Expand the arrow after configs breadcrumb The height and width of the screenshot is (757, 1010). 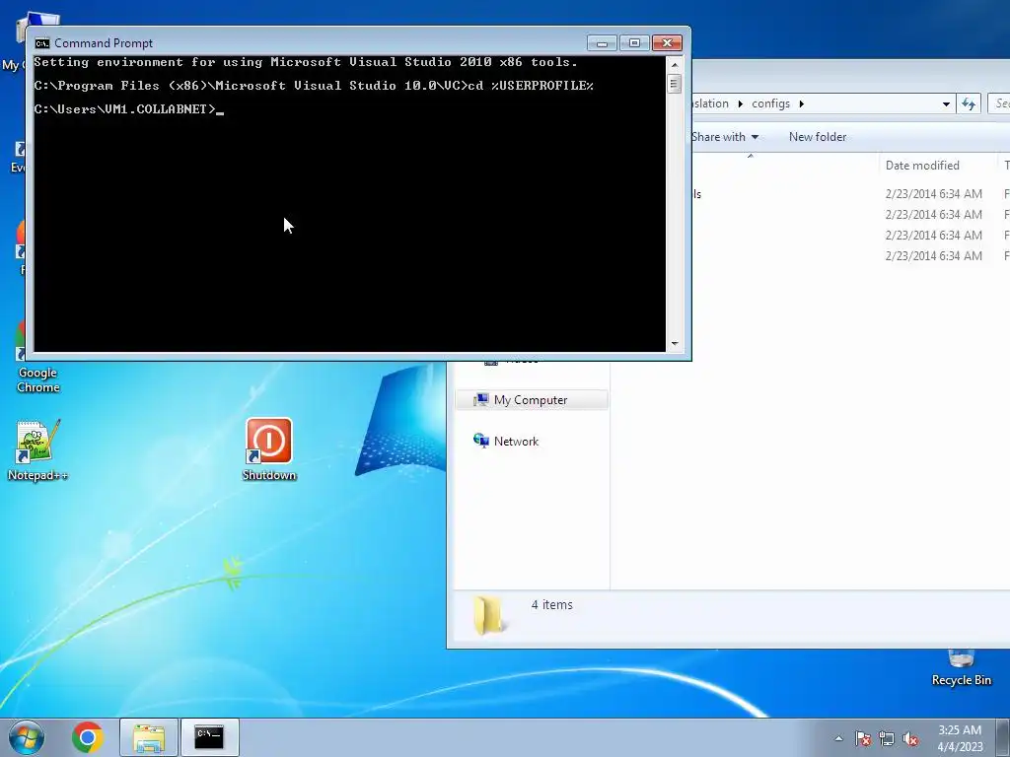tap(801, 103)
